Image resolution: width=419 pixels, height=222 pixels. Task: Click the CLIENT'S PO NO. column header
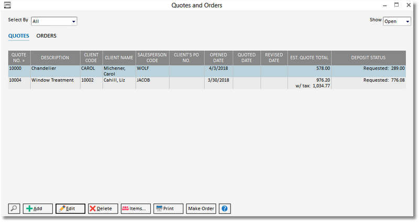coord(186,58)
